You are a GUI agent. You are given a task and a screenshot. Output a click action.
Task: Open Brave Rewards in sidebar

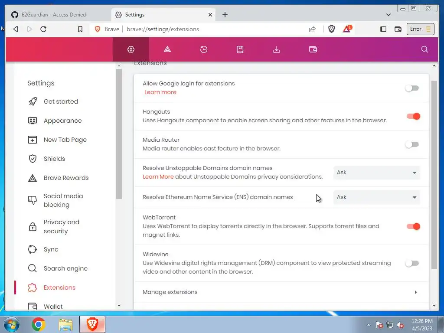pos(66,178)
